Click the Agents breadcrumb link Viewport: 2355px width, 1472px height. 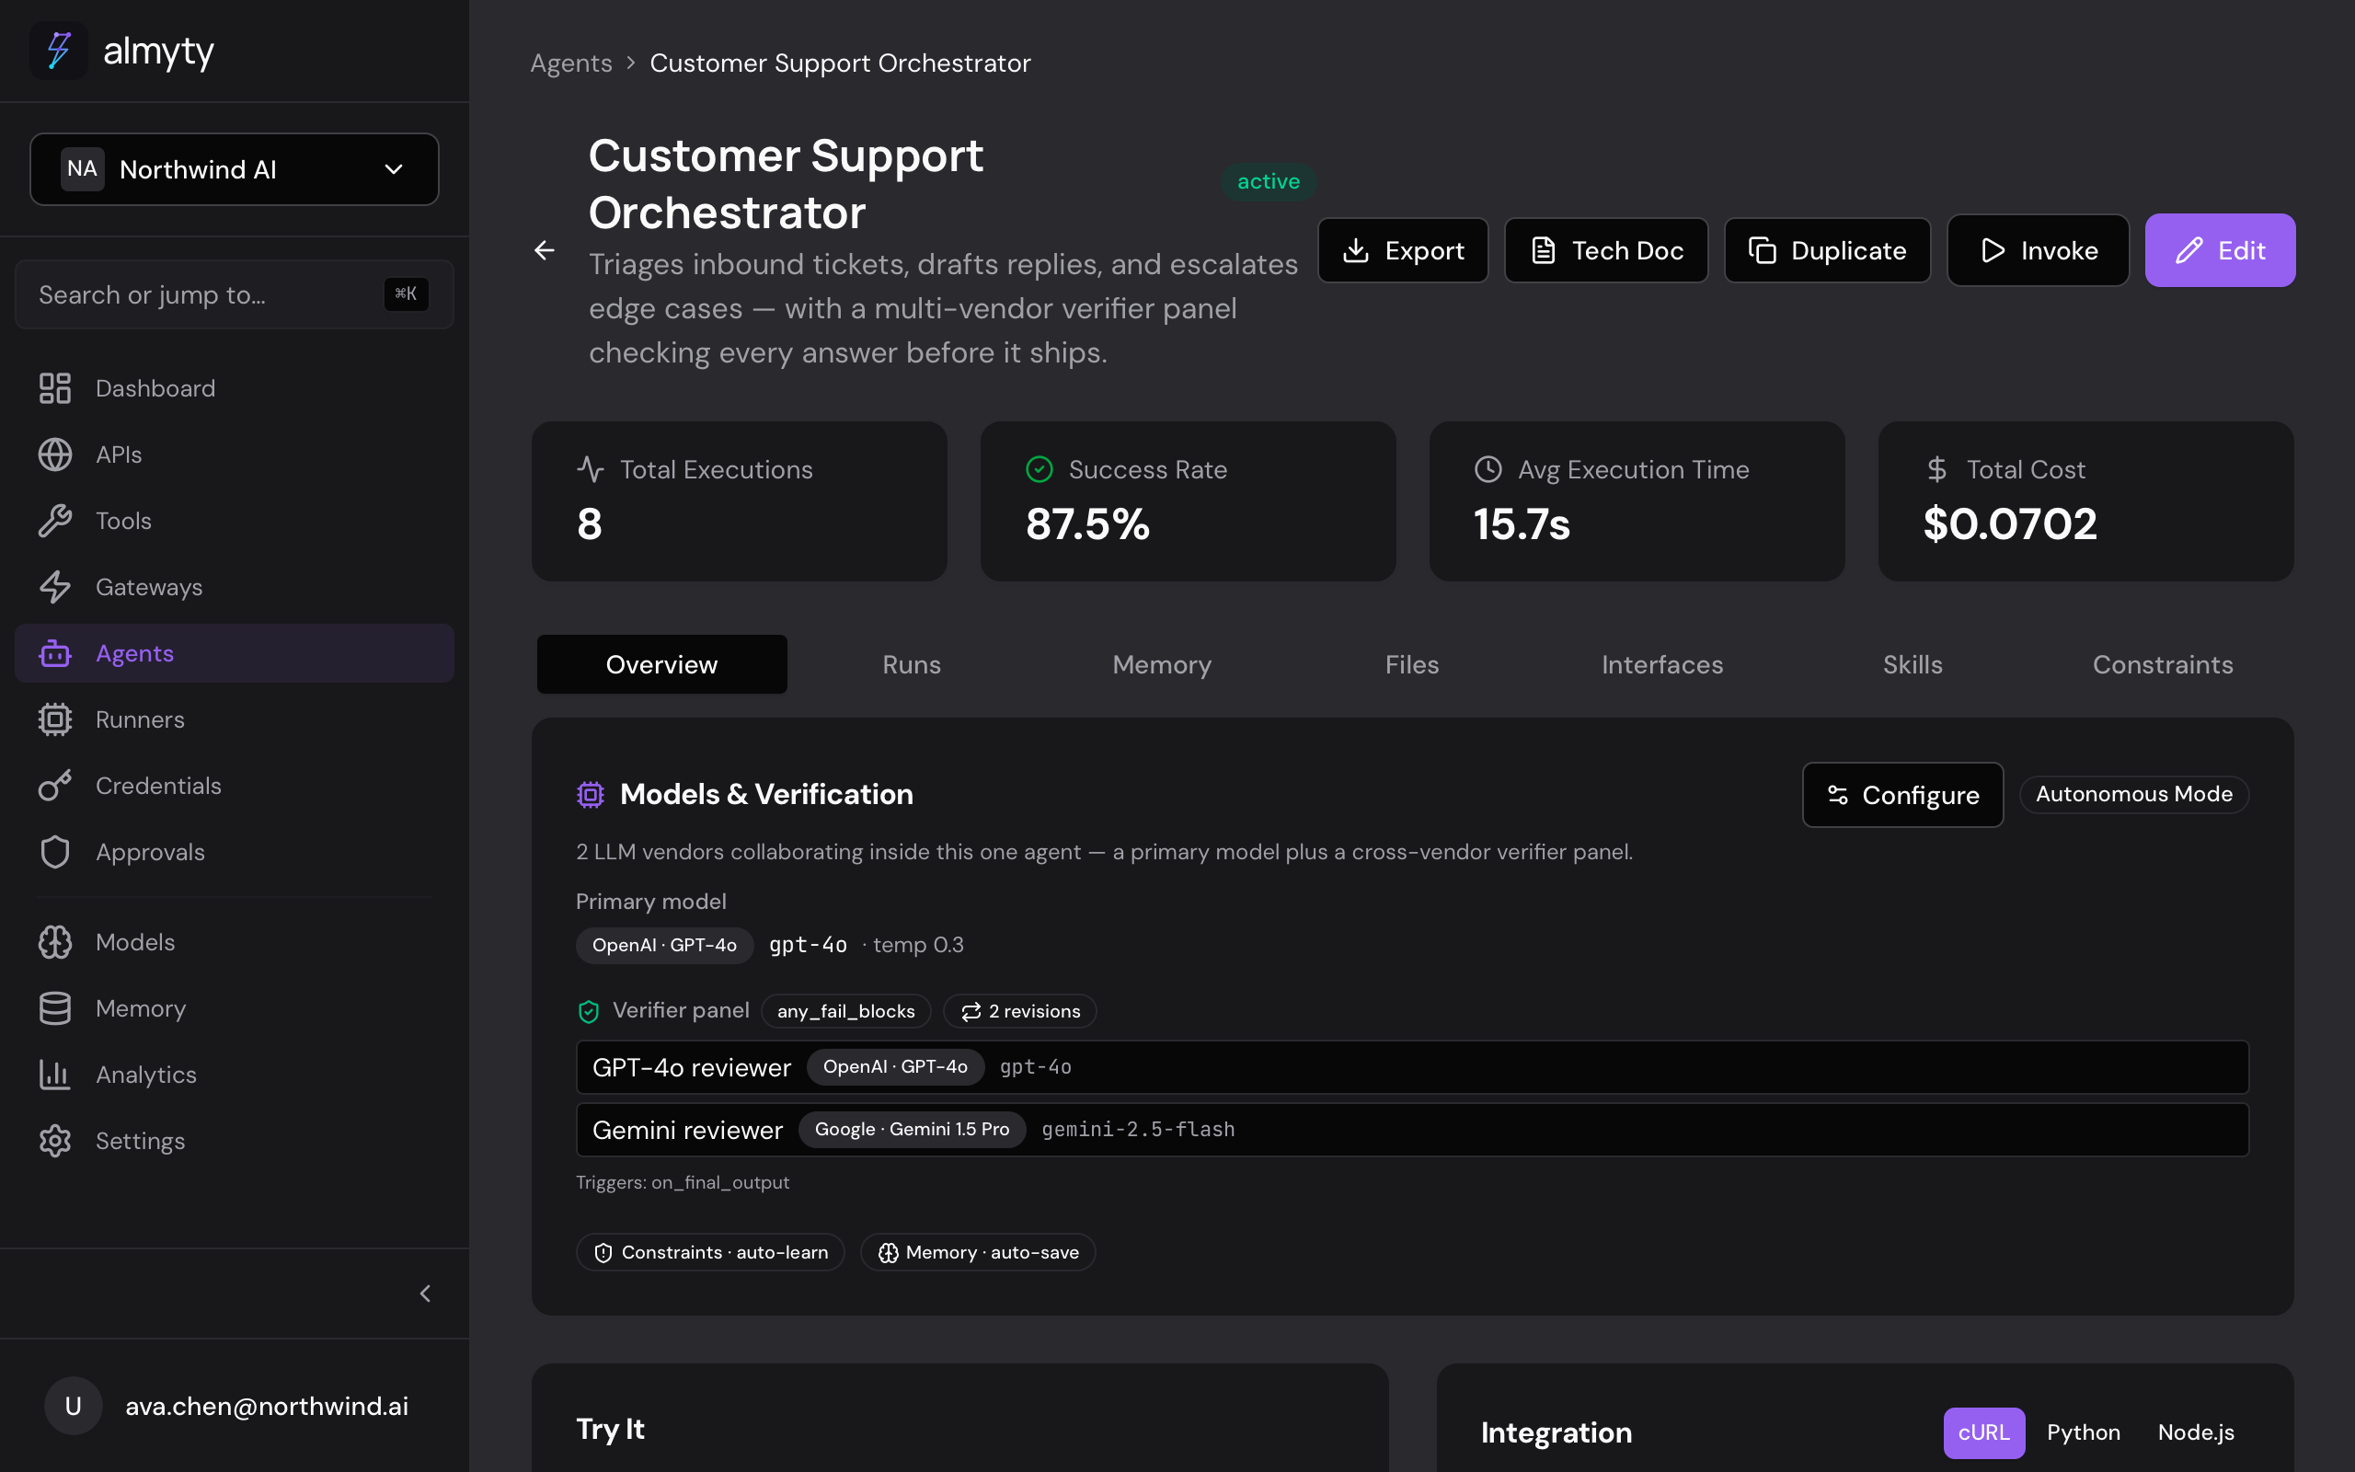click(x=571, y=63)
